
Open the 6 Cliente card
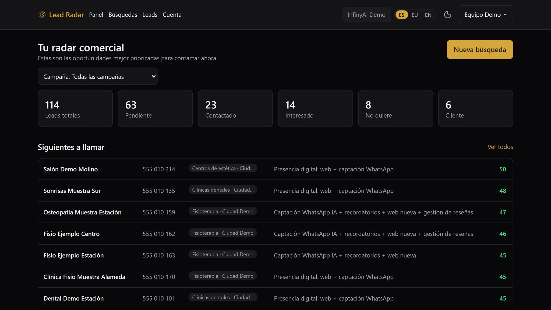click(x=475, y=108)
